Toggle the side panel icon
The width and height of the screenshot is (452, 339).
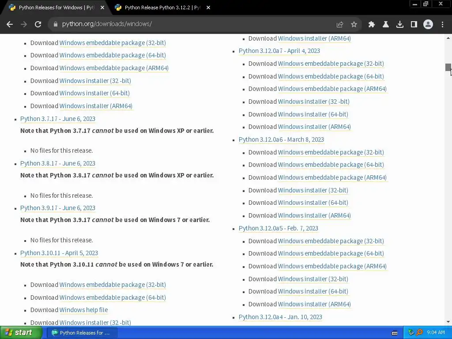[x=414, y=25]
